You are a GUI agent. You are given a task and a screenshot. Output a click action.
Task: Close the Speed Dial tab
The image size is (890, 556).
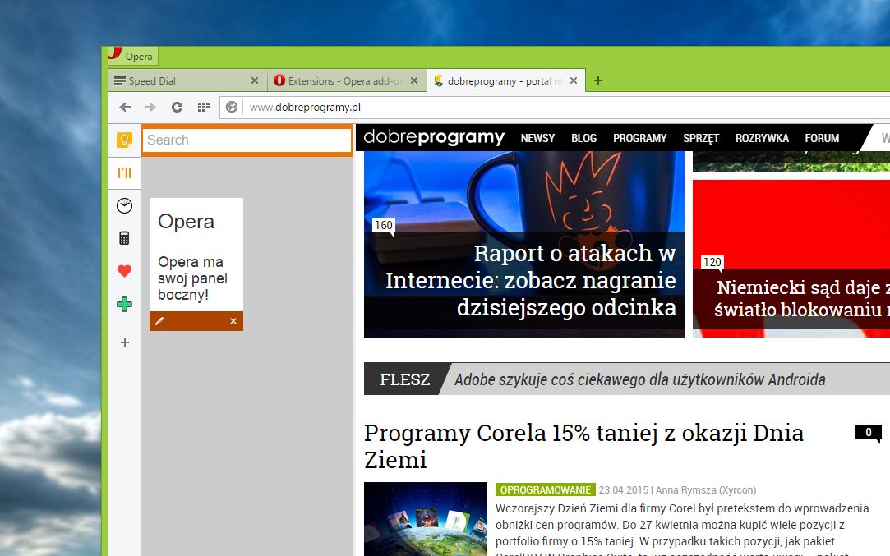click(x=255, y=80)
